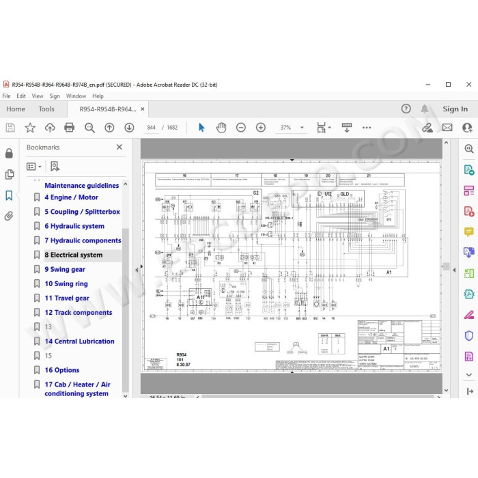Viewport: 478px width, 478px height.
Task: Bookmark file with star icon
Action: pyautogui.click(x=30, y=128)
